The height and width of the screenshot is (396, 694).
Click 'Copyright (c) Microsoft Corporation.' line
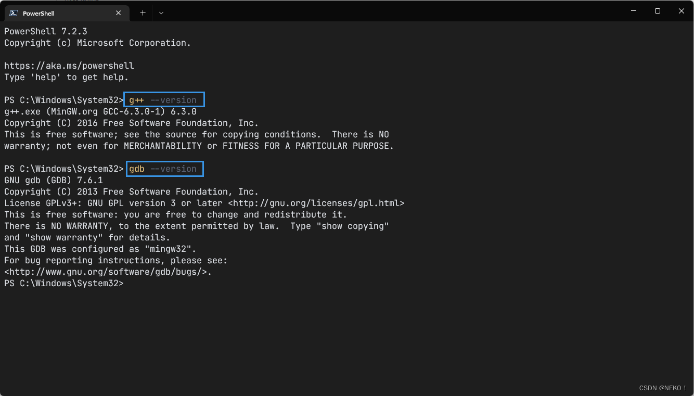click(x=98, y=43)
